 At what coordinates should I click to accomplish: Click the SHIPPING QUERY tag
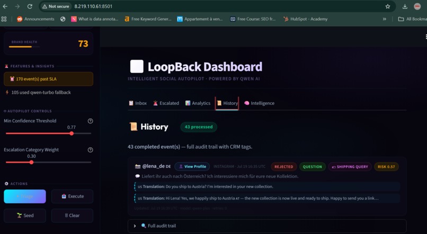pyautogui.click(x=350, y=167)
